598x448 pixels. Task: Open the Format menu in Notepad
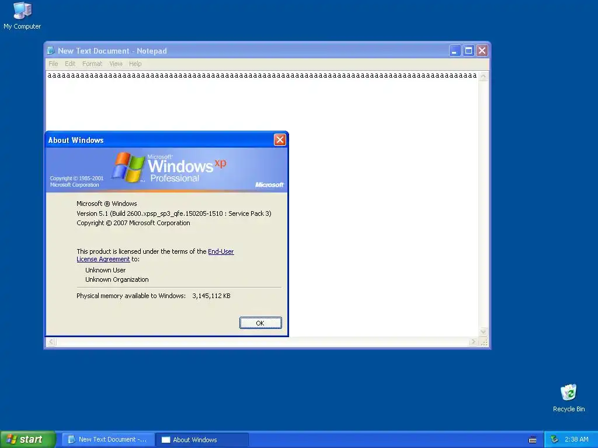[92, 64]
